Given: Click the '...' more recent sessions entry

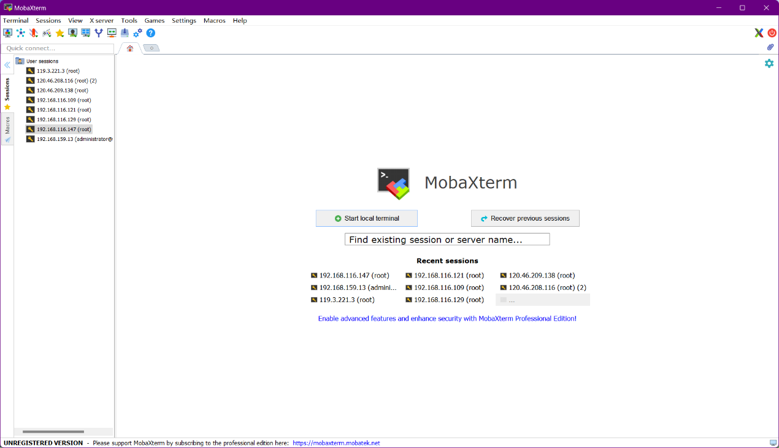Looking at the screenshot, I should click(x=543, y=300).
